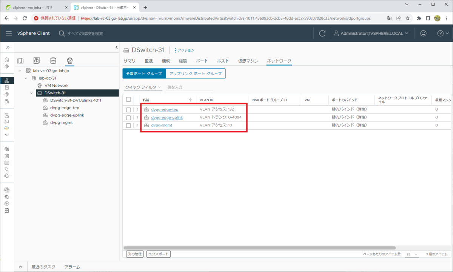The height and width of the screenshot is (272, 453).
Task: Open the hamburger main menu
Action: point(9,33)
